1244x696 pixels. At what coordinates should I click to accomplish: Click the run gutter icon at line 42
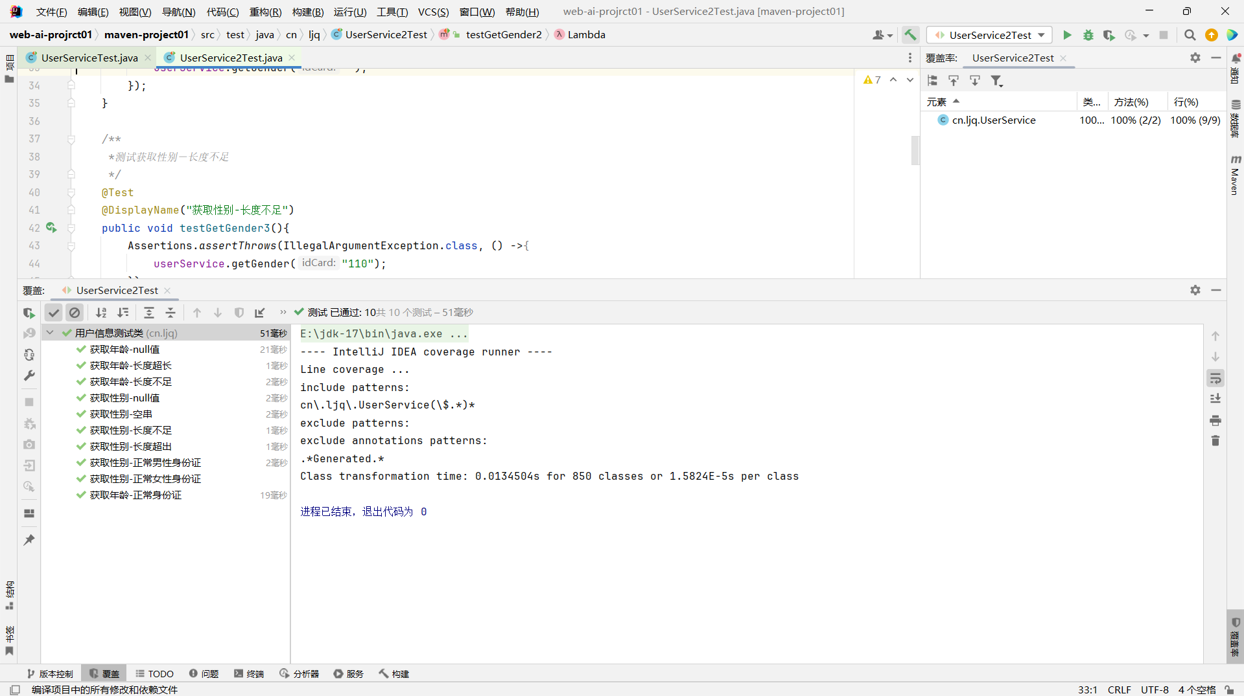[51, 228]
